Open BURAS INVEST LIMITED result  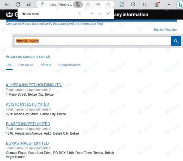(27, 143)
